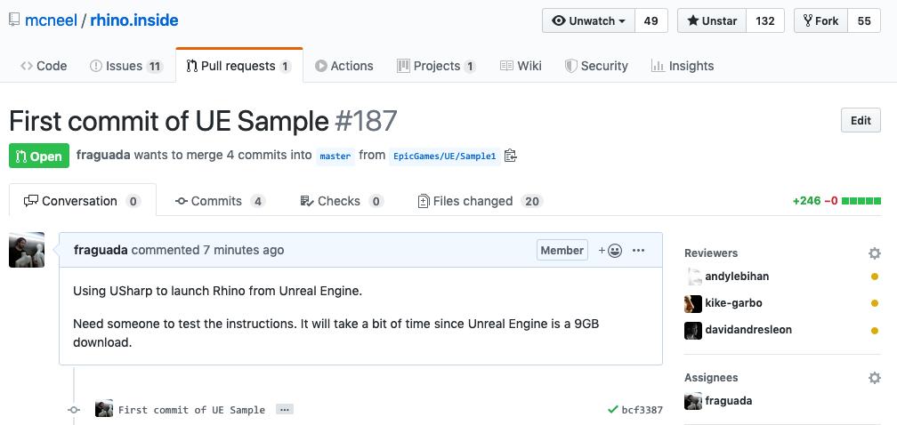Image resolution: width=897 pixels, height=425 pixels.
Task: Click fraguada's avatar beside the comment
Action: pos(27,250)
